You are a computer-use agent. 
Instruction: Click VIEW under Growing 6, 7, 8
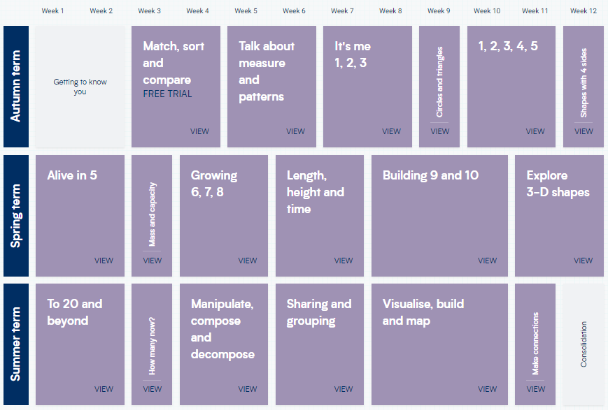[x=247, y=261]
